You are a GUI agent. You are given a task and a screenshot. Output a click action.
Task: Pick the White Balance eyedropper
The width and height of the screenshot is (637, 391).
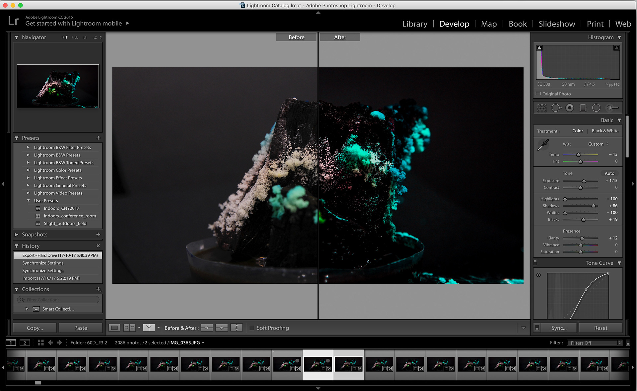pos(543,145)
